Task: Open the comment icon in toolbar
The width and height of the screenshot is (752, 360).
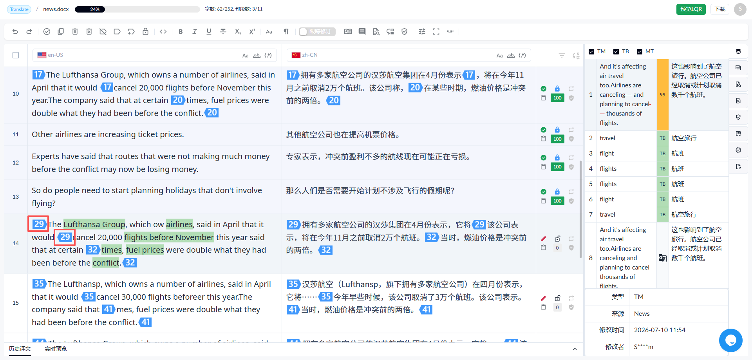Action: coord(362,32)
